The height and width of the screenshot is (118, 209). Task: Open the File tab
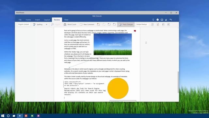point(20,20)
